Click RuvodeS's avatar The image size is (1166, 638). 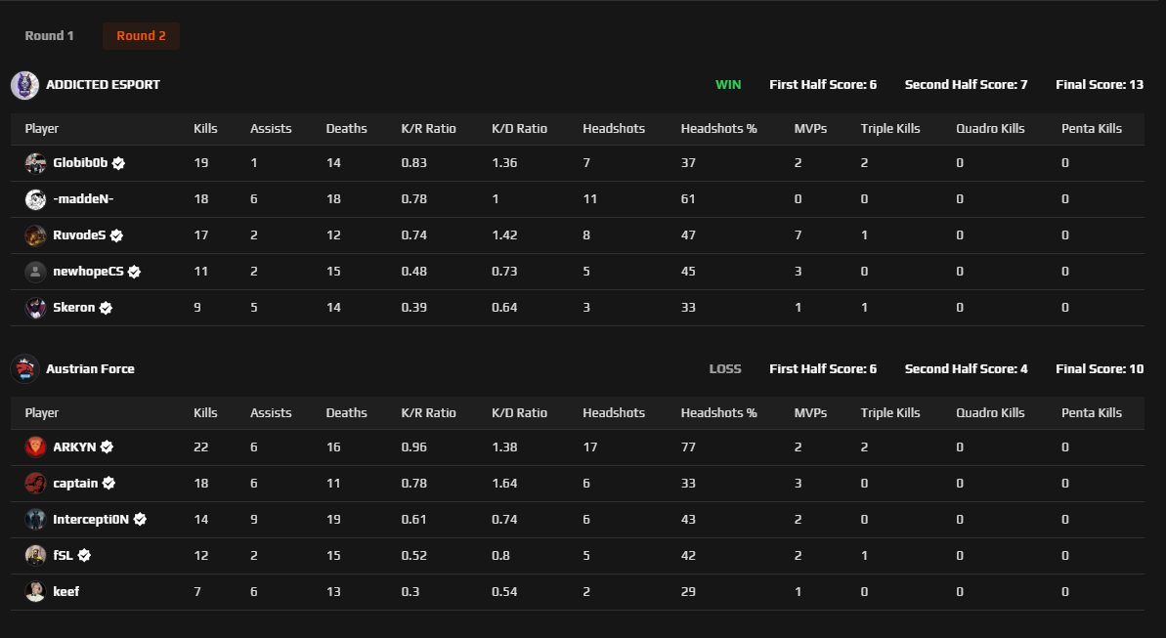pos(35,234)
